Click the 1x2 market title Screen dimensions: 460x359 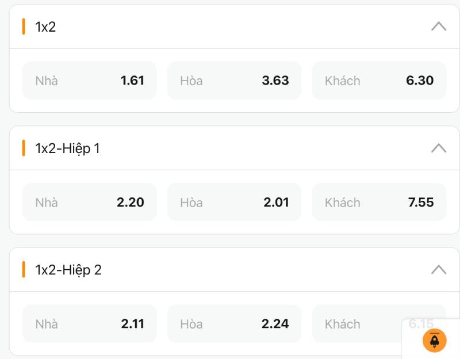(x=45, y=26)
